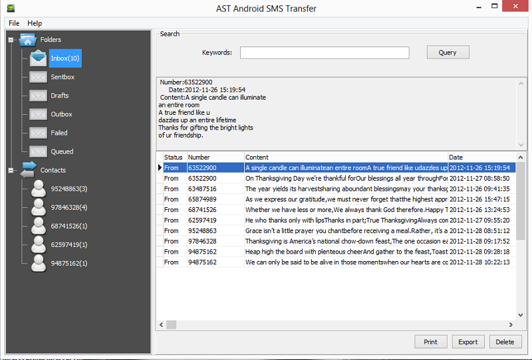Viewport: 532px width, 360px height.
Task: Click the preview pane scroll down arrow
Action: (521, 145)
